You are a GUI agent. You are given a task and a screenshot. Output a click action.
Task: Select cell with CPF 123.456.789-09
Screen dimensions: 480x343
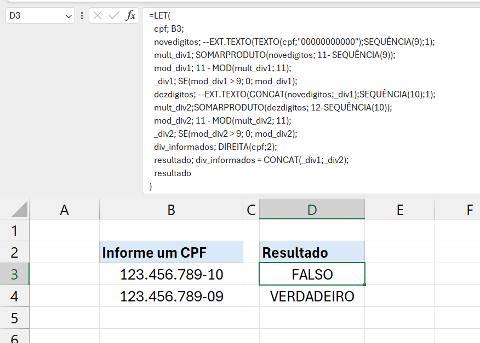click(171, 297)
